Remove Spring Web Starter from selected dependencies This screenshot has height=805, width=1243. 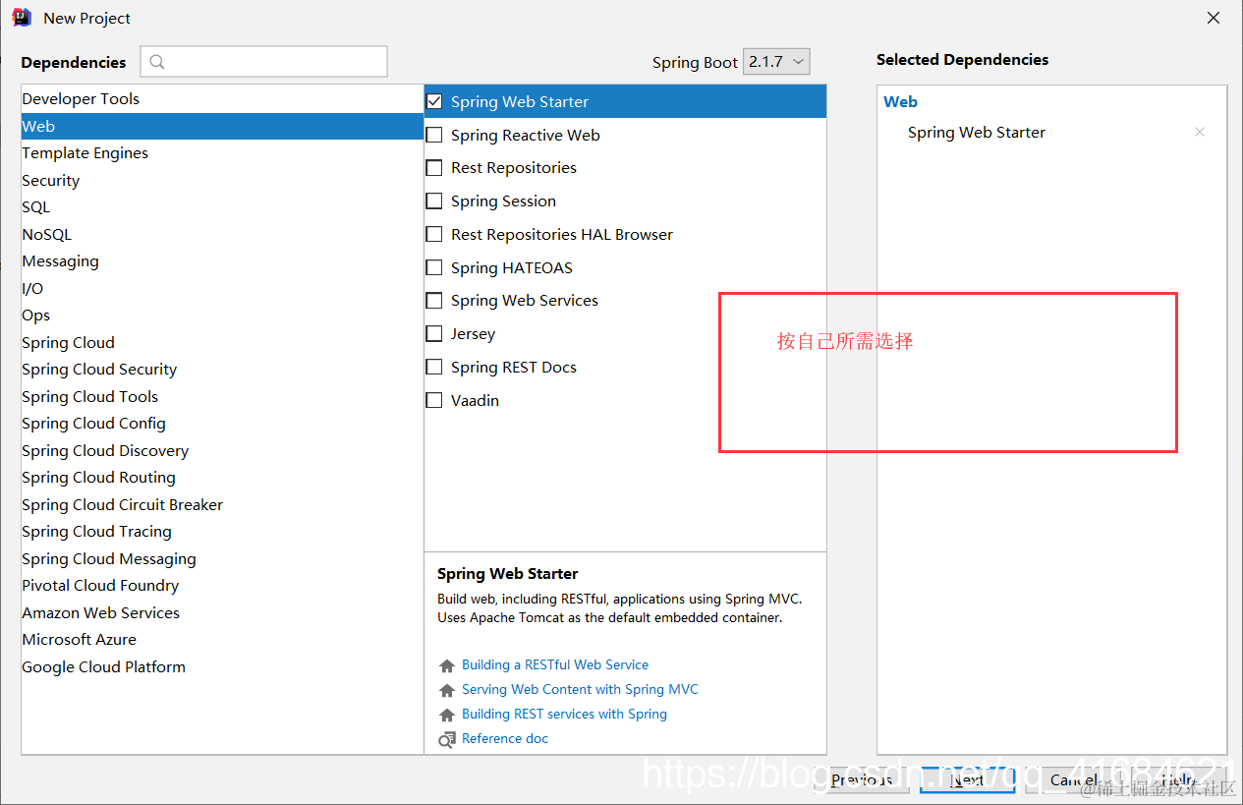point(1199,132)
